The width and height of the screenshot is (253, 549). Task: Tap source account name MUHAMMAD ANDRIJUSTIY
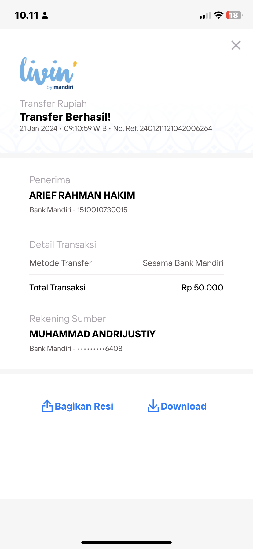(93, 334)
